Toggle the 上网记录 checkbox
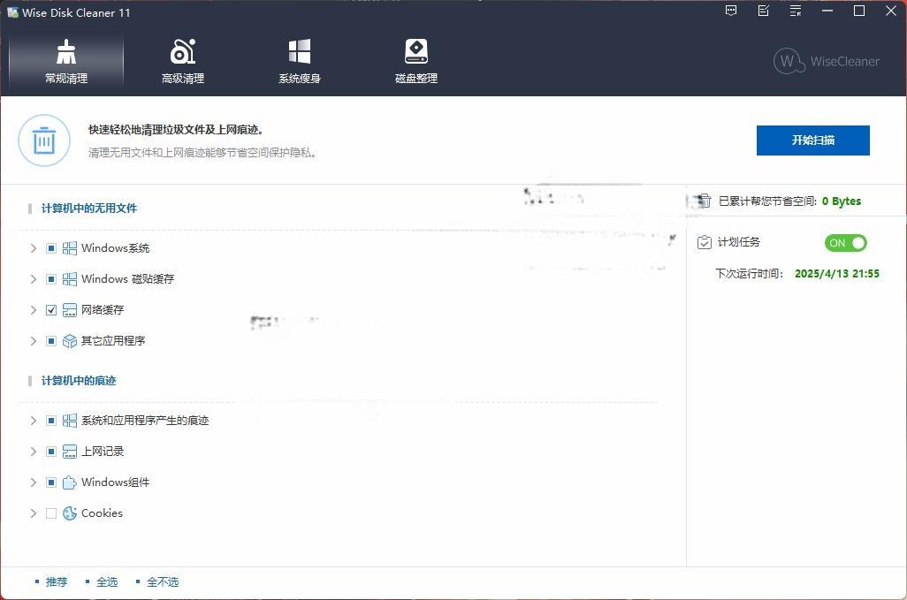 (51, 452)
